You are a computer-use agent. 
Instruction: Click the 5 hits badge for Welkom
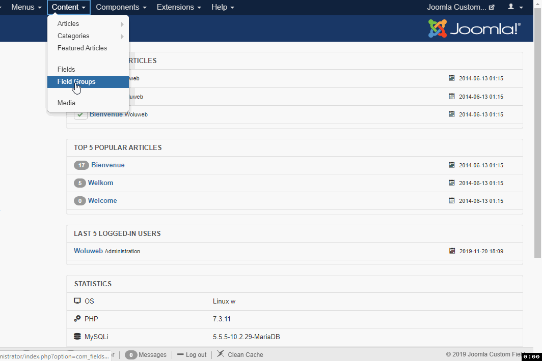click(80, 183)
